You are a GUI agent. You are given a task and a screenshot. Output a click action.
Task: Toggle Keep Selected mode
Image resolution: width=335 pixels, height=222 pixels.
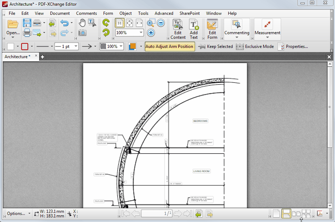[x=215, y=46]
